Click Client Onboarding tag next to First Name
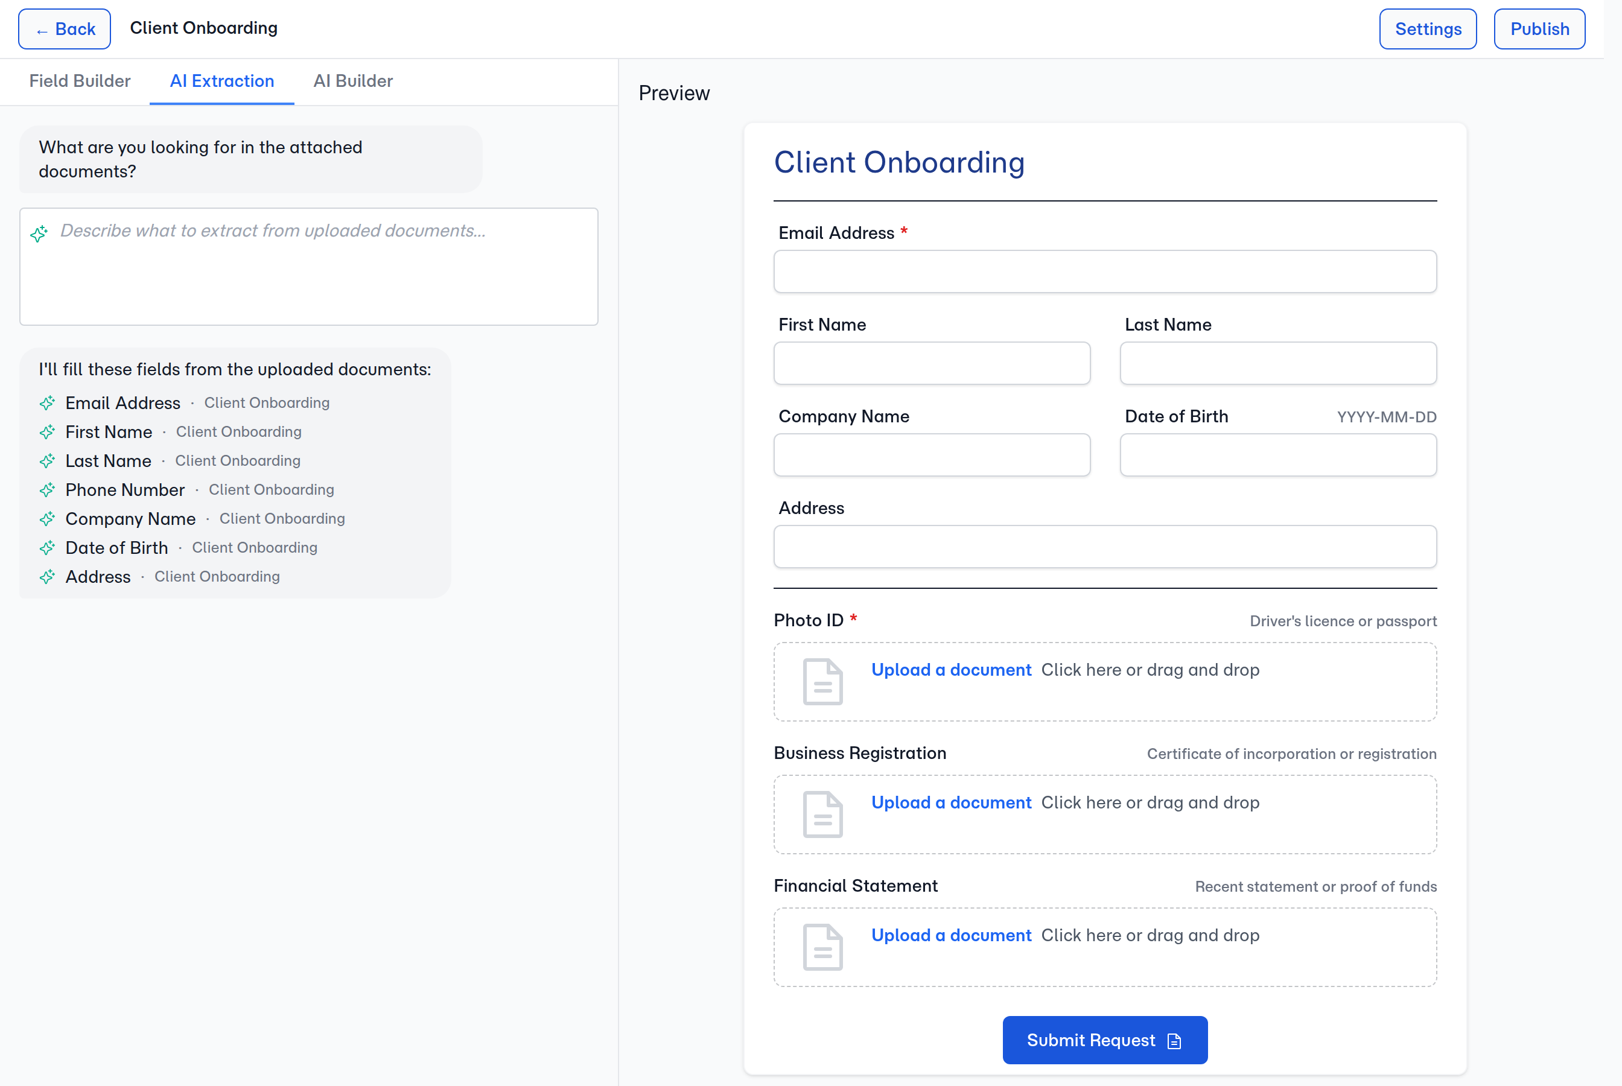The height and width of the screenshot is (1086, 1622). [x=238, y=432]
